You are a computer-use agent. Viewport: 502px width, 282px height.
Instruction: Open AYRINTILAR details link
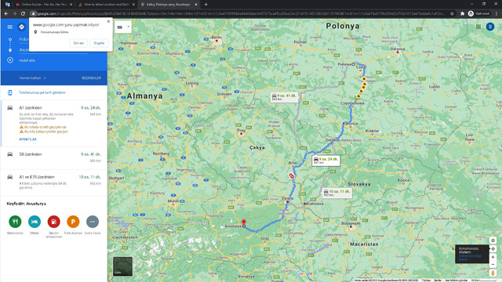(x=28, y=139)
